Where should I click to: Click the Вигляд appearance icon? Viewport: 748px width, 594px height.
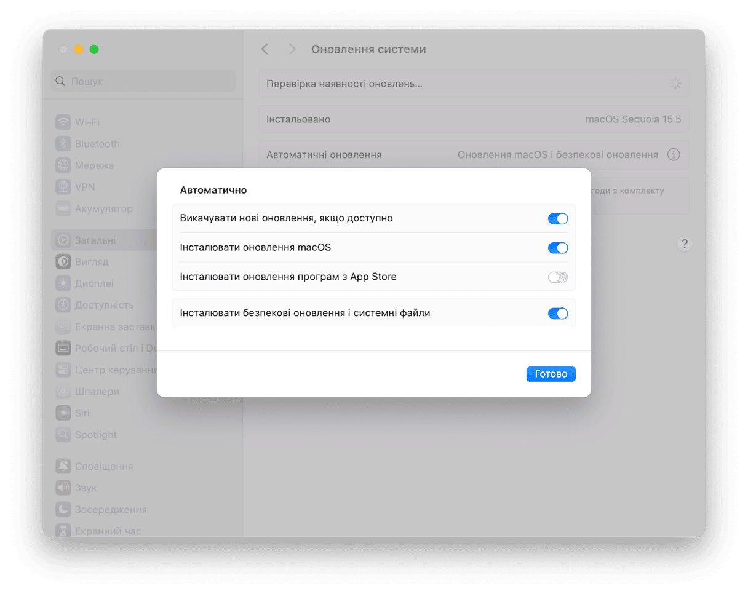[63, 262]
